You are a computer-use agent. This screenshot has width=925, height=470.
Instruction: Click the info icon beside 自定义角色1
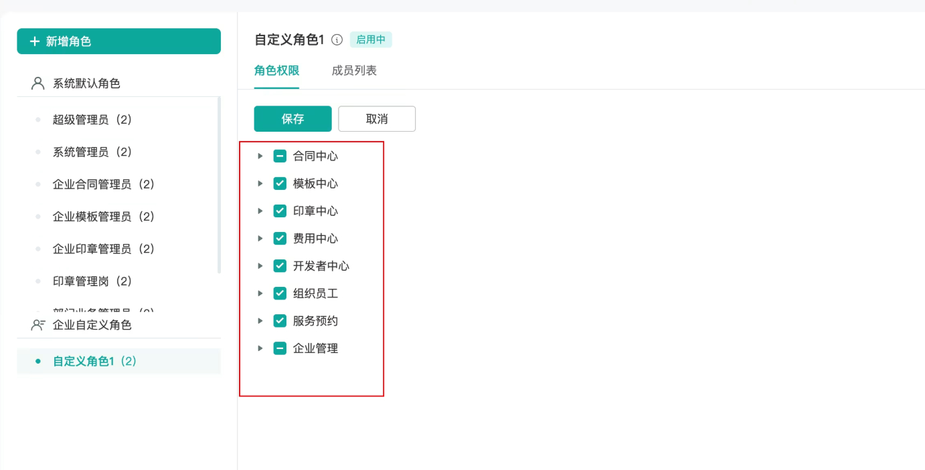point(337,39)
